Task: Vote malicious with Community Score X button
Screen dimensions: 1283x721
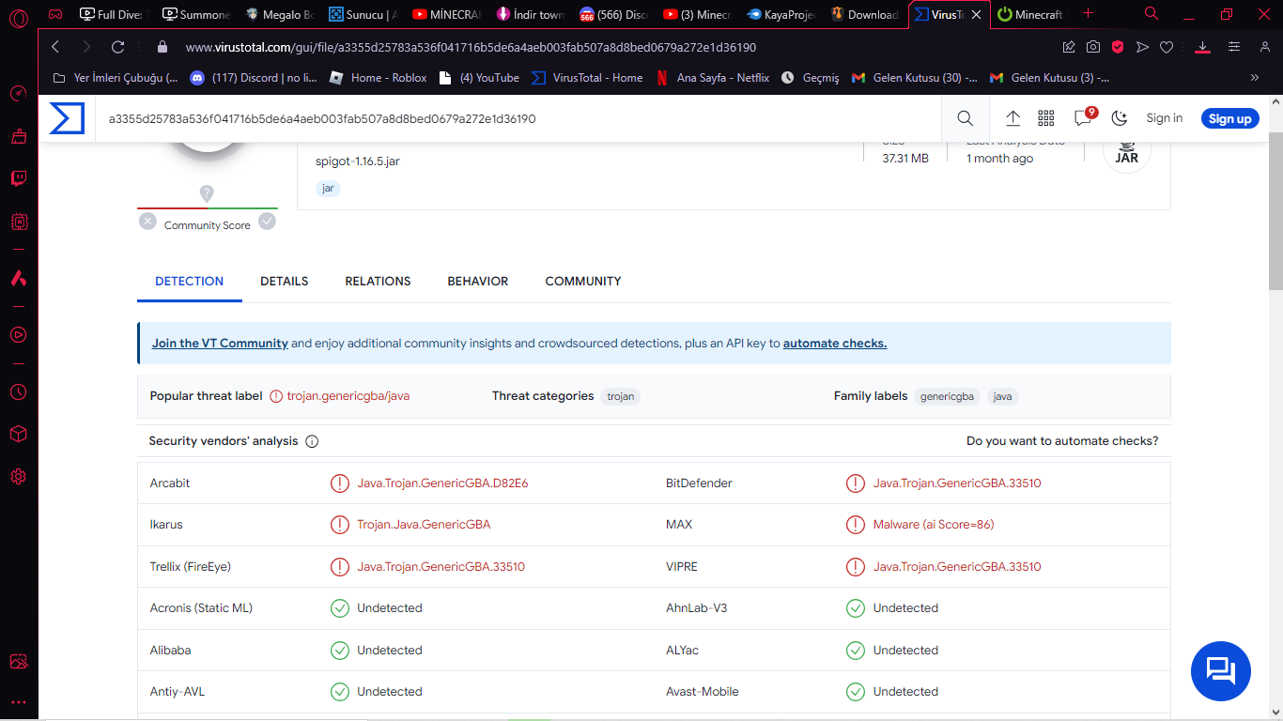Action: 147,221
